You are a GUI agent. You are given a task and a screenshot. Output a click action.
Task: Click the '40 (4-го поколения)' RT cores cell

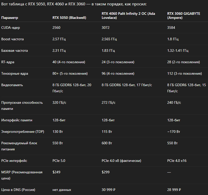pyautogui.click(x=69, y=62)
